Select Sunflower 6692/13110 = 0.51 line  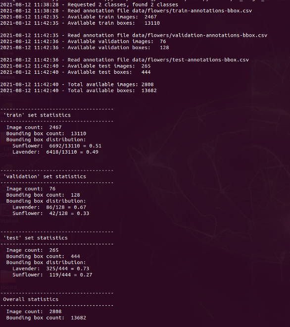point(57,146)
